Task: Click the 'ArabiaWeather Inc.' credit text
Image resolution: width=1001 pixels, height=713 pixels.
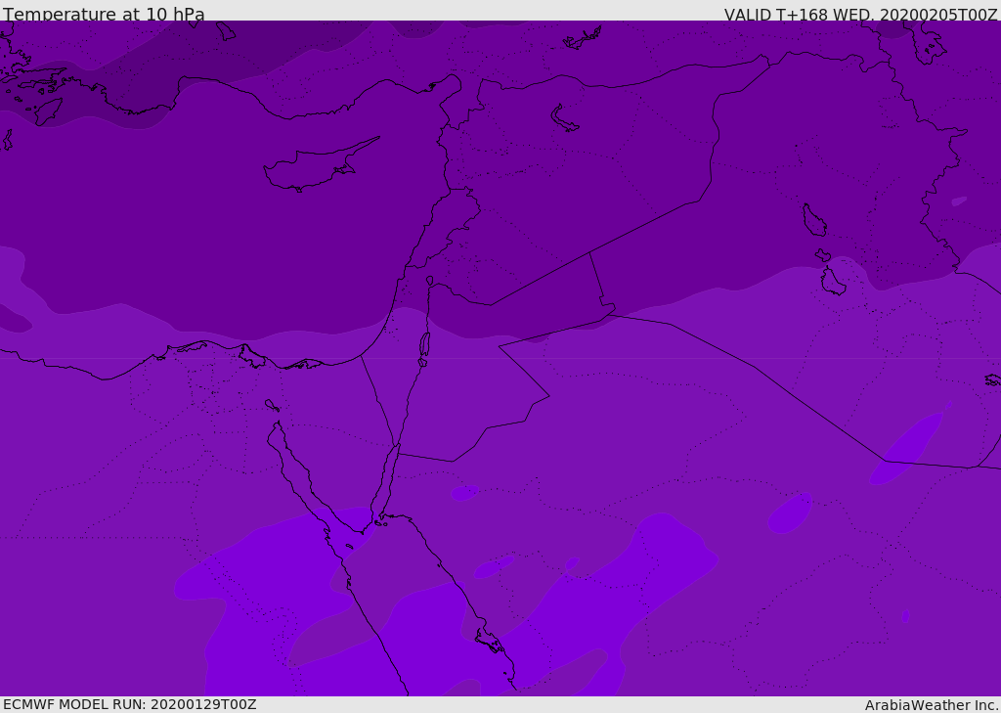Action: (x=932, y=705)
